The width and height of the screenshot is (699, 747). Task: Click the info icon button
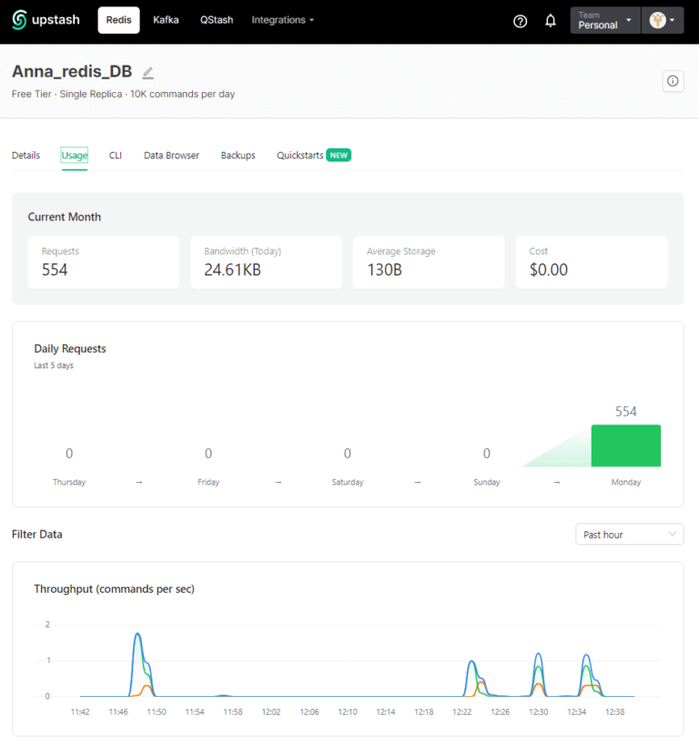tap(673, 81)
